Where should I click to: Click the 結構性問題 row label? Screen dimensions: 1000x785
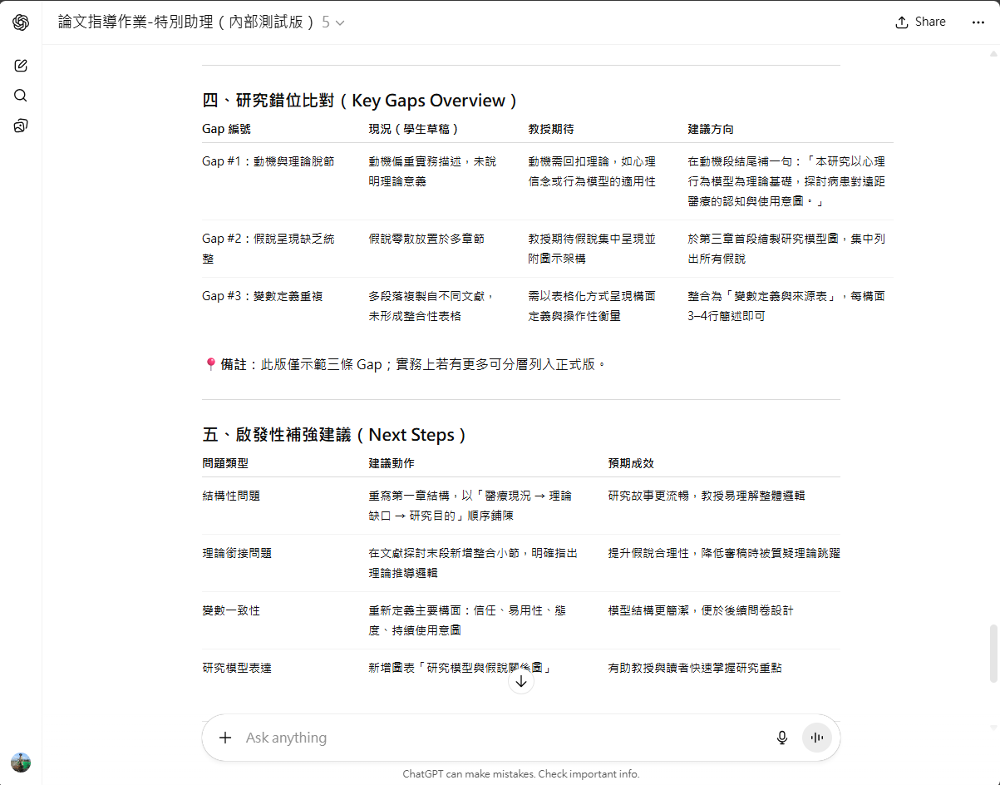tap(231, 496)
